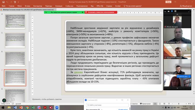Click the Найти участника search field
Screen dimensions: 195x110
coord(107,105)
